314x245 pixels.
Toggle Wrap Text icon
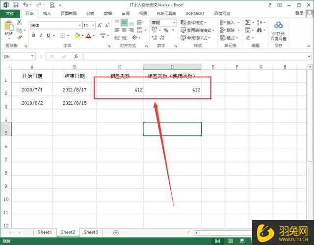pyautogui.click(x=140, y=22)
